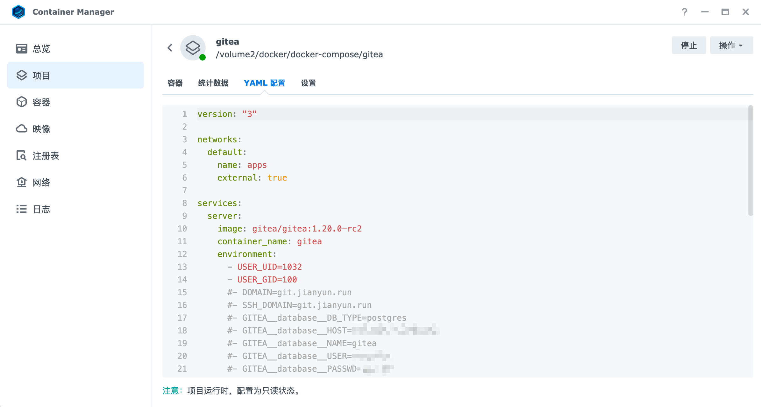This screenshot has height=407, width=761.
Task: Click the 注册表 sidebar label
Action: pyautogui.click(x=46, y=156)
